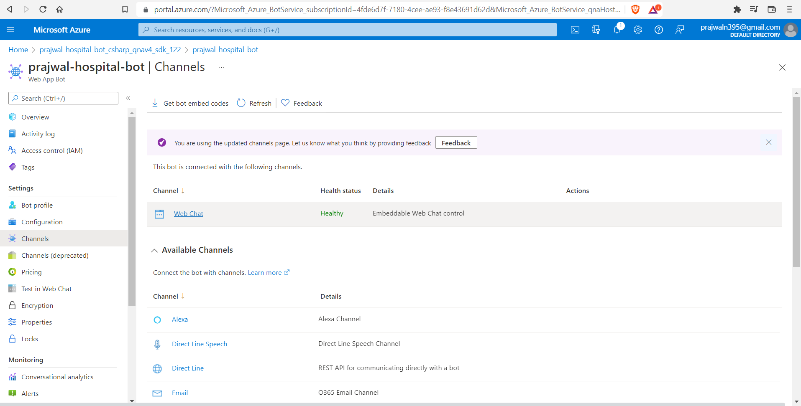The image size is (801, 406).
Task: Open the Direct Line Speech microphone icon
Action: (x=157, y=344)
